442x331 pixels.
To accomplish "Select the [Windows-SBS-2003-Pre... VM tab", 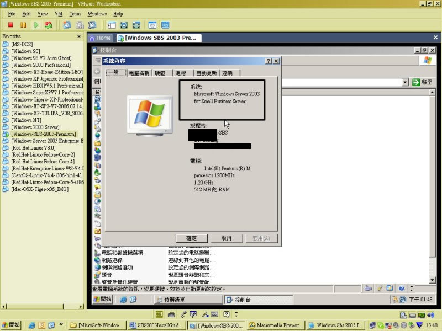I will pos(158,38).
